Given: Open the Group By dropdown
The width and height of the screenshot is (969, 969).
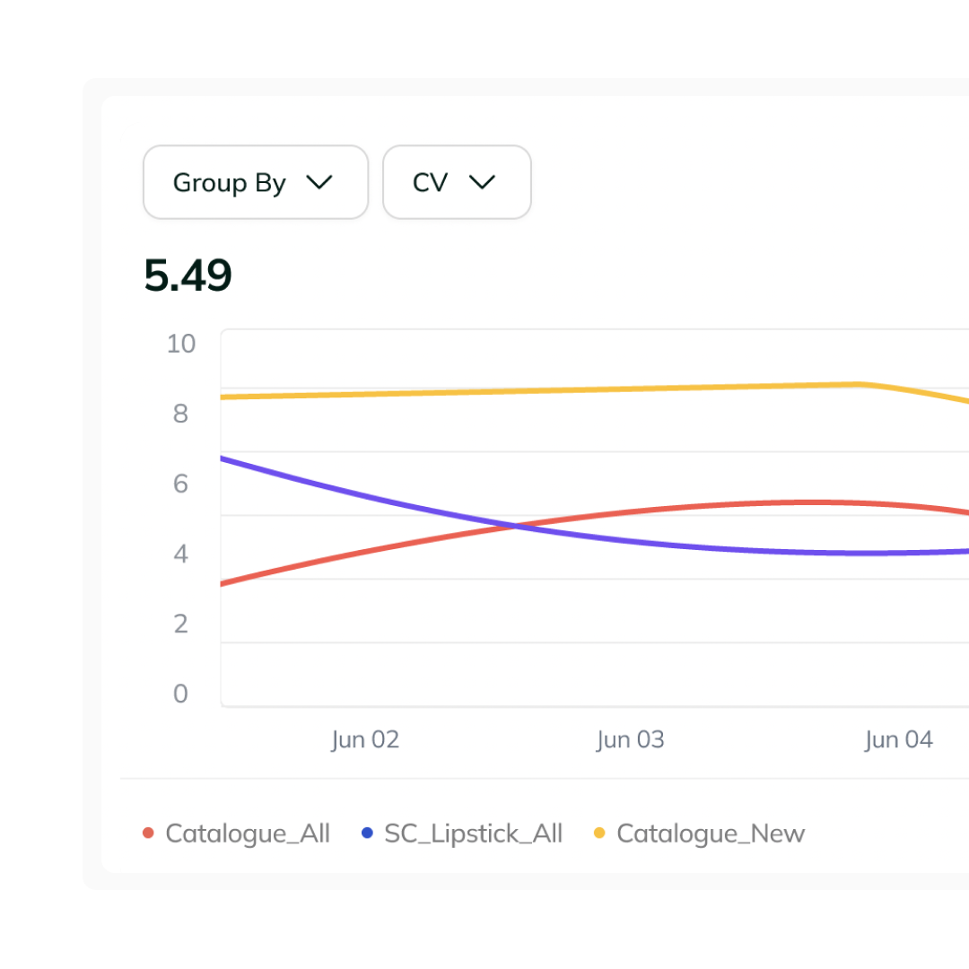Looking at the screenshot, I should pos(256,182).
